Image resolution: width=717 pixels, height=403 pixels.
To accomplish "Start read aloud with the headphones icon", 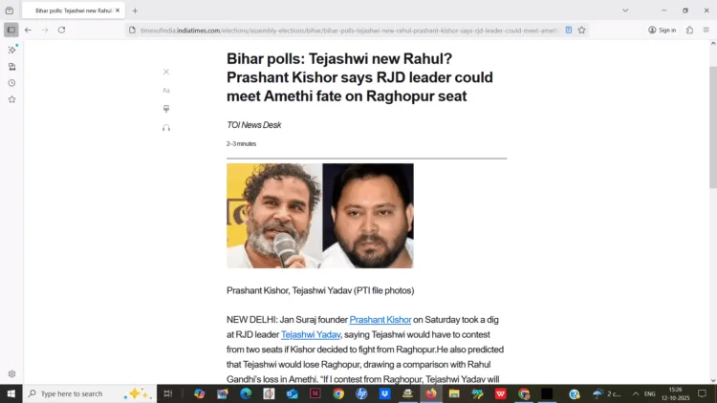I will coord(166,128).
